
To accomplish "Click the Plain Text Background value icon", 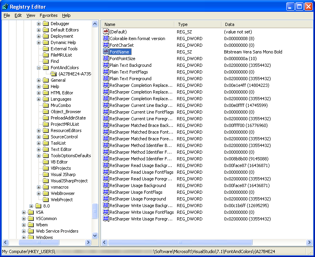I will [x=106, y=65].
